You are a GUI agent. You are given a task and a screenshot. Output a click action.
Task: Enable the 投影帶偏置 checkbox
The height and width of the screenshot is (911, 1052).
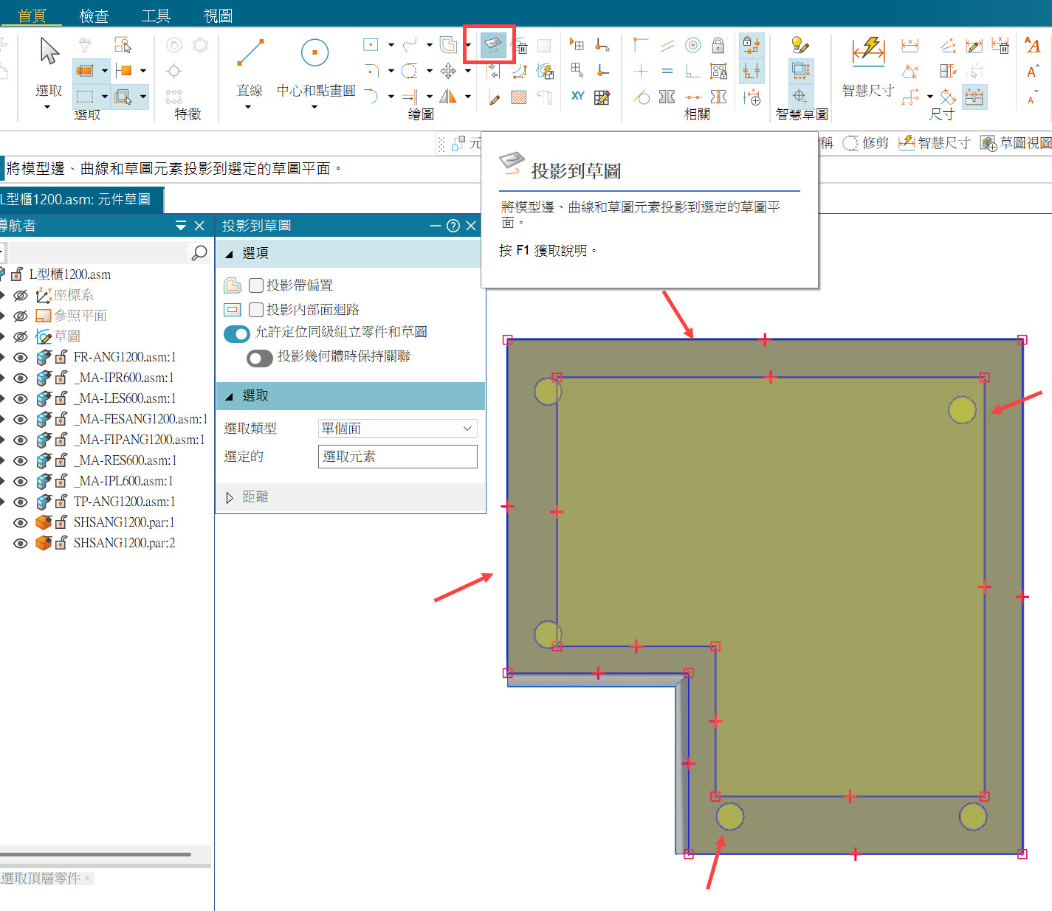256,285
